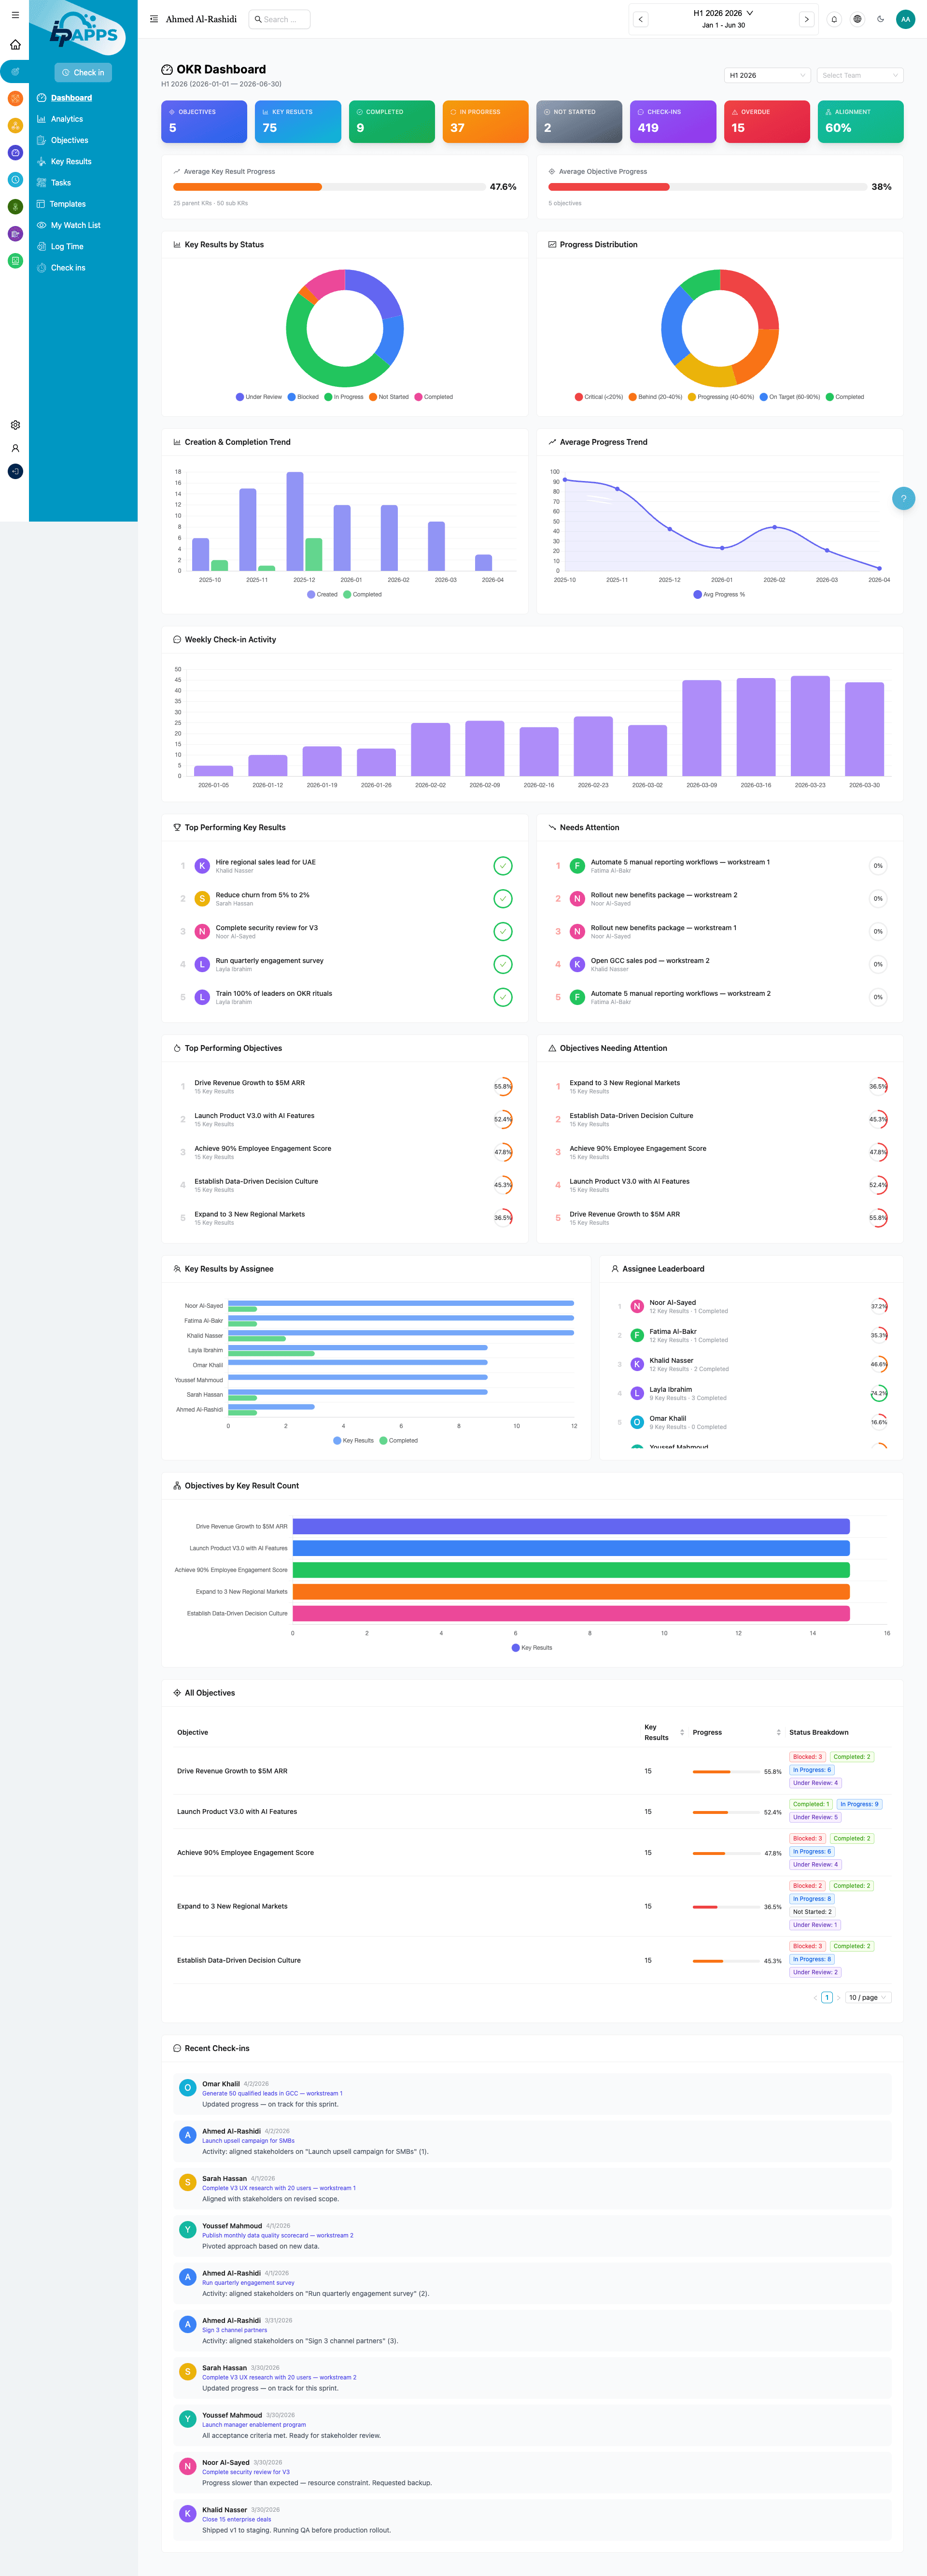
Task: Toggle dark mode moon icon
Action: [880, 19]
